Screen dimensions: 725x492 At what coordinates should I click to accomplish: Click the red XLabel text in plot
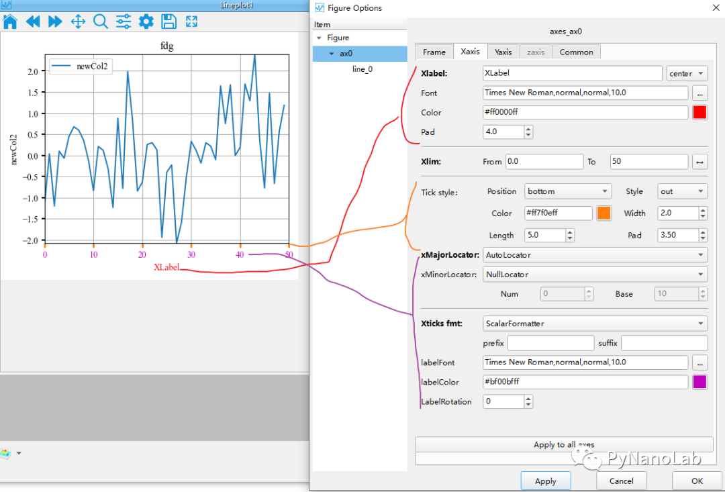[166, 267]
